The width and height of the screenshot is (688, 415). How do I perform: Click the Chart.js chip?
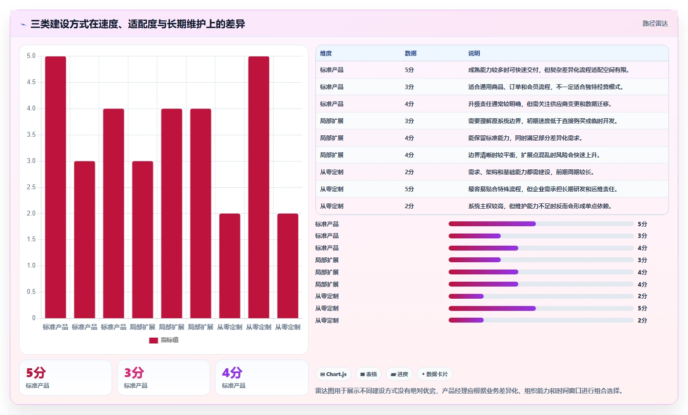coord(334,374)
